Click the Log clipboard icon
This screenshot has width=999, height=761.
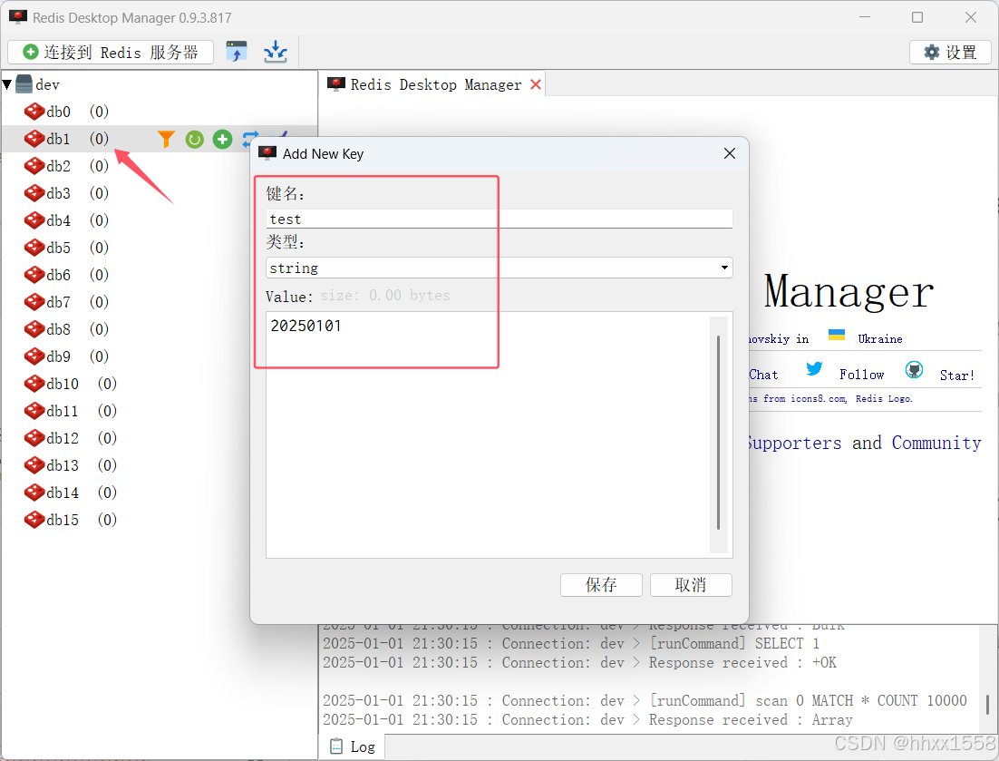[x=335, y=746]
